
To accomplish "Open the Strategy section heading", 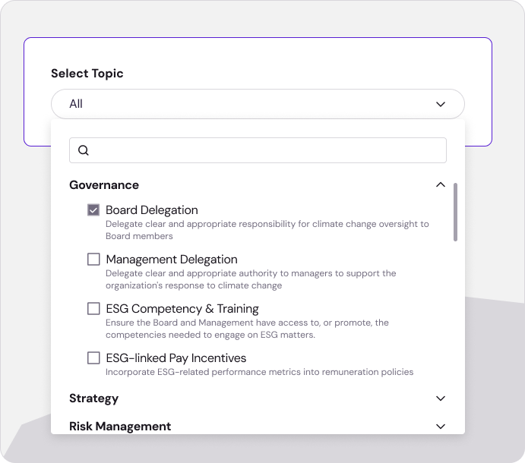I will [94, 398].
